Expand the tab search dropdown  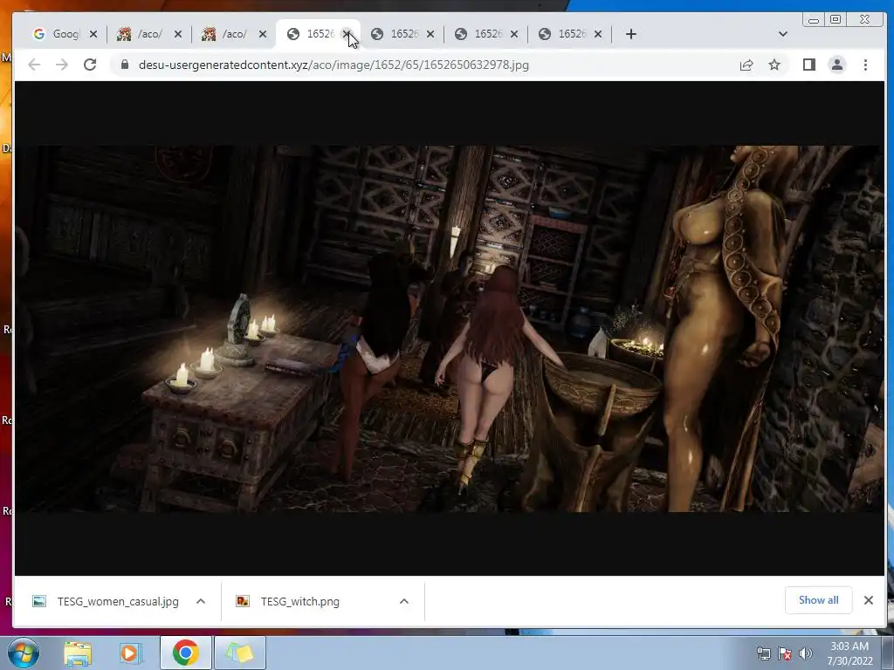click(x=783, y=34)
